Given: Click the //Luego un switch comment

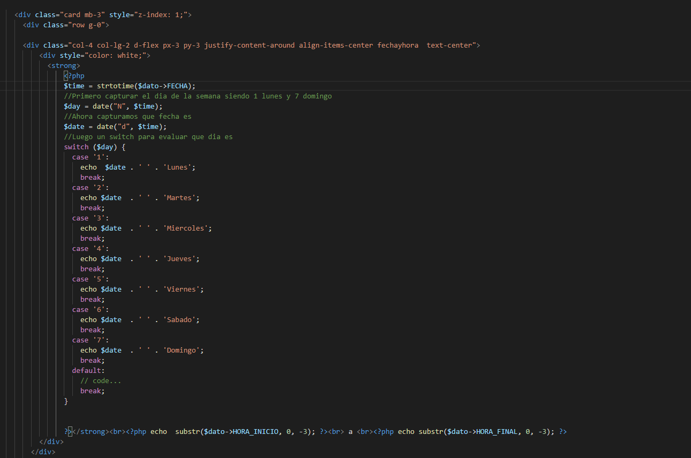Looking at the screenshot, I should (148, 136).
